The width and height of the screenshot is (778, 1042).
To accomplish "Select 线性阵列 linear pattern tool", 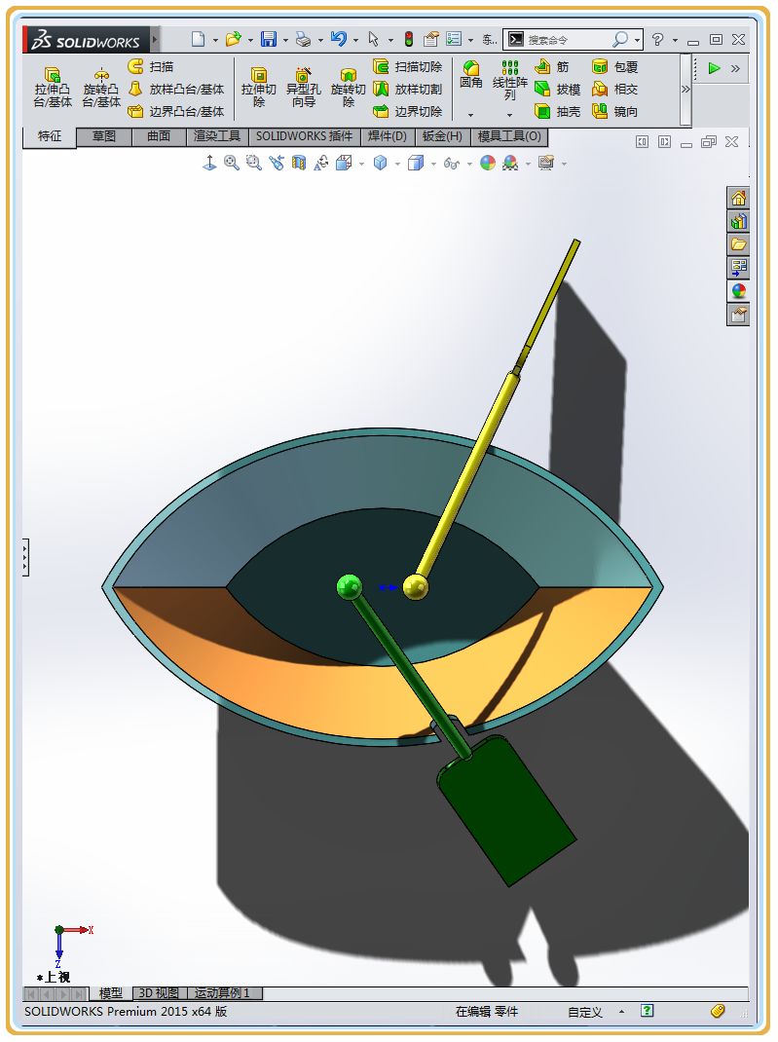I will pos(509,80).
